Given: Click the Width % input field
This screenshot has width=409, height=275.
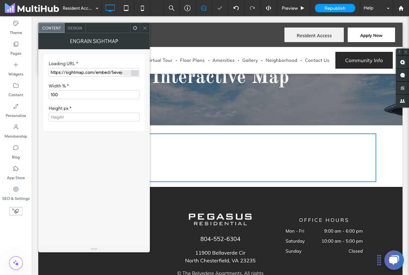Looking at the screenshot, I should (94, 95).
